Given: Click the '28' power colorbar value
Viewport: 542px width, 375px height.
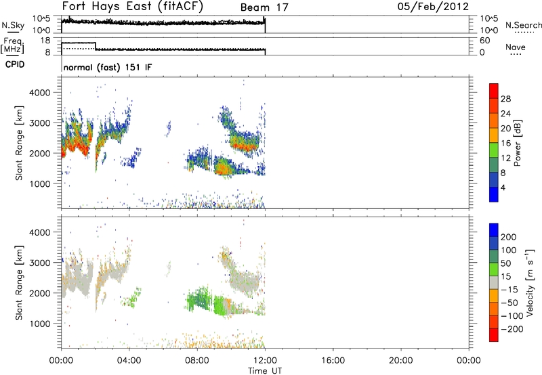Looking at the screenshot, I should click(505, 99).
